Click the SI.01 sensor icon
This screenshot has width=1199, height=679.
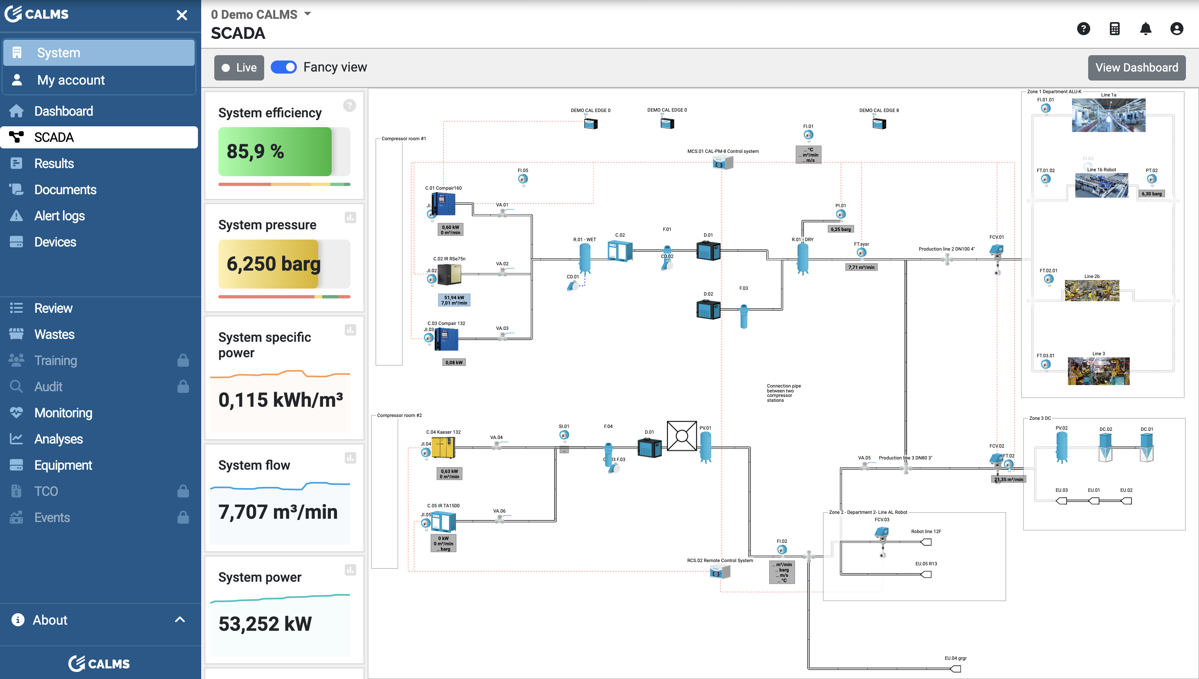564,435
